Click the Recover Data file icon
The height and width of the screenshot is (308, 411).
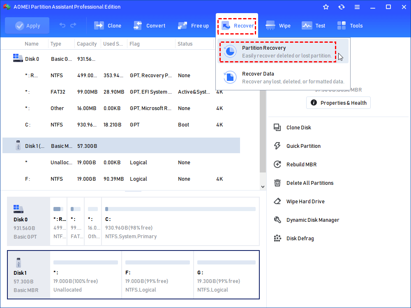[x=230, y=77]
